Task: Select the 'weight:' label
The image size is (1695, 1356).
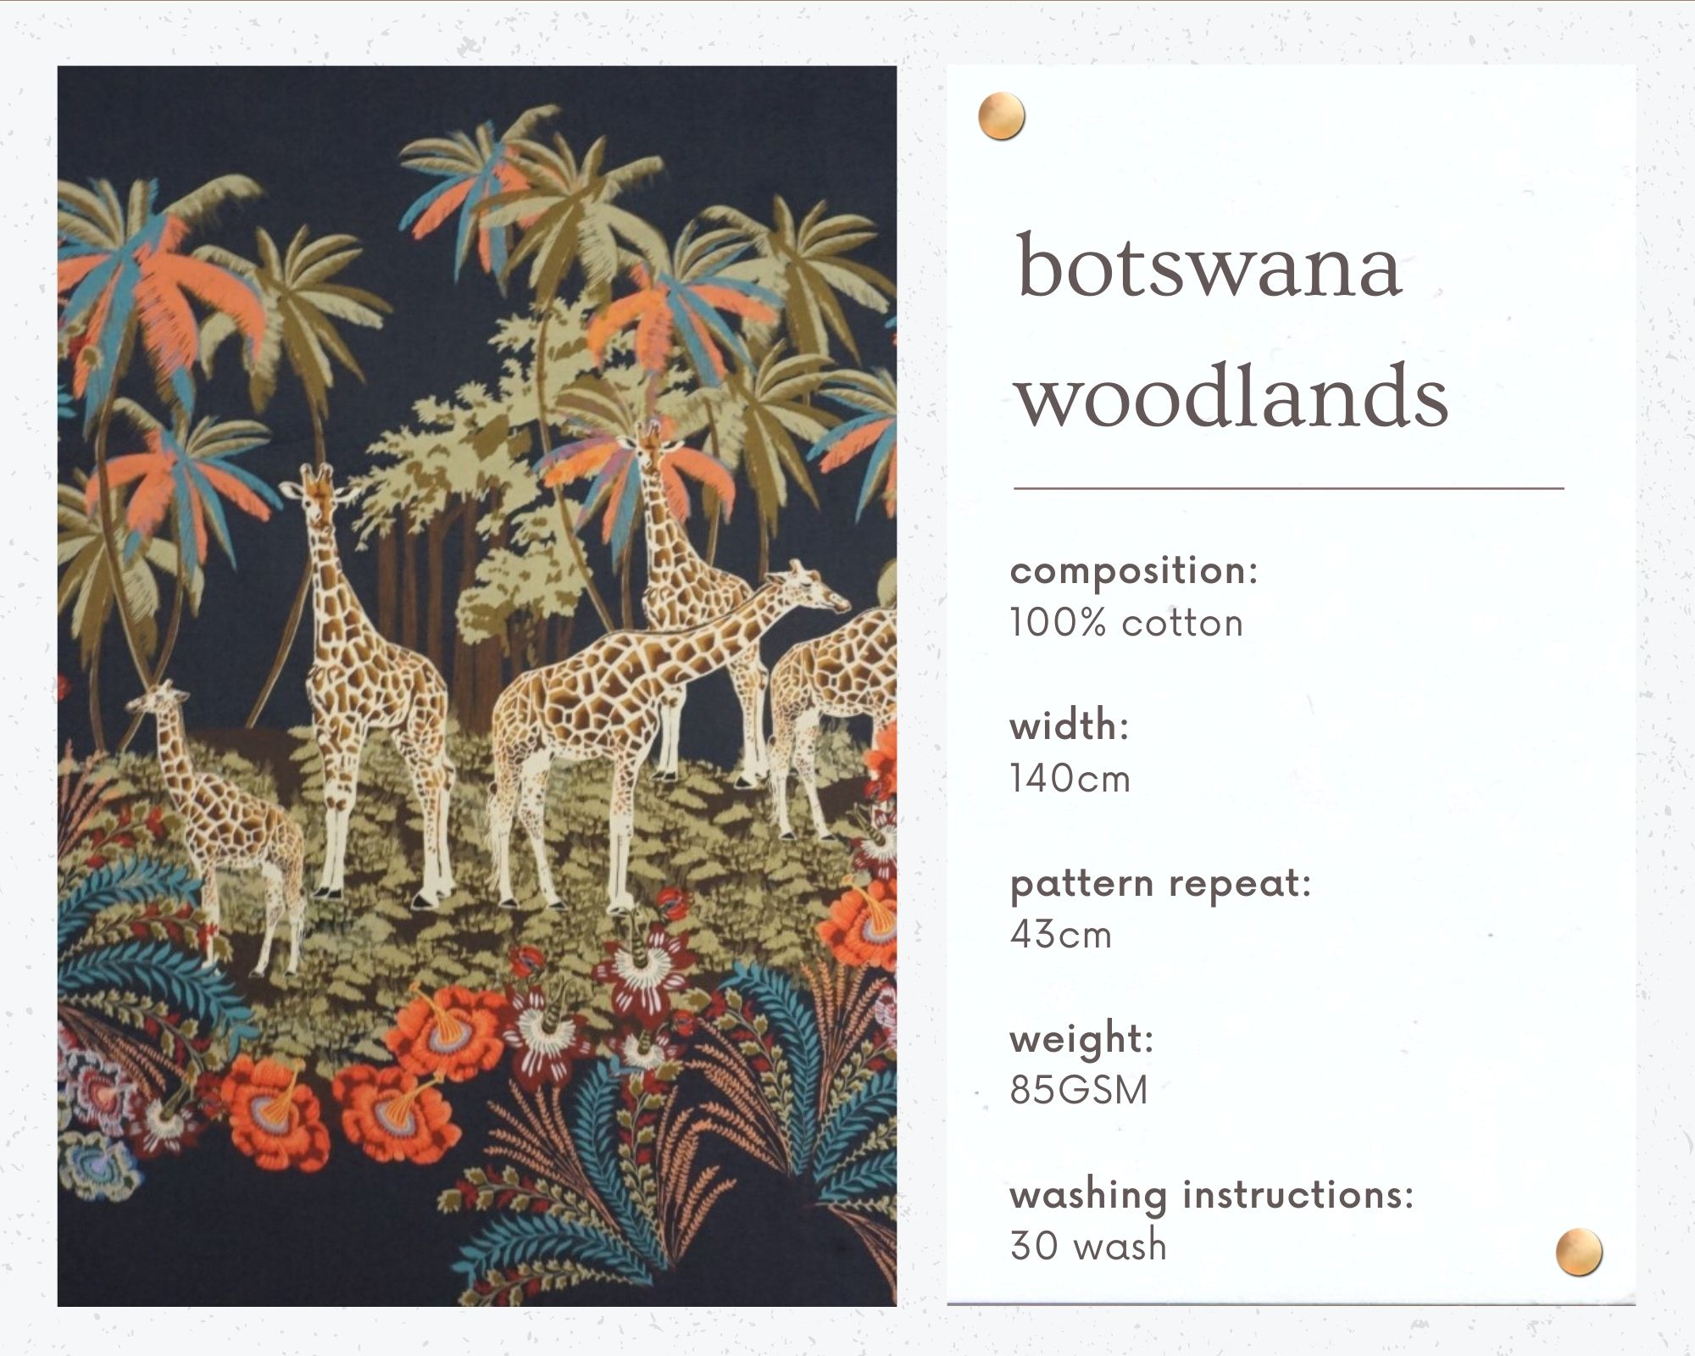Action: (1081, 1039)
